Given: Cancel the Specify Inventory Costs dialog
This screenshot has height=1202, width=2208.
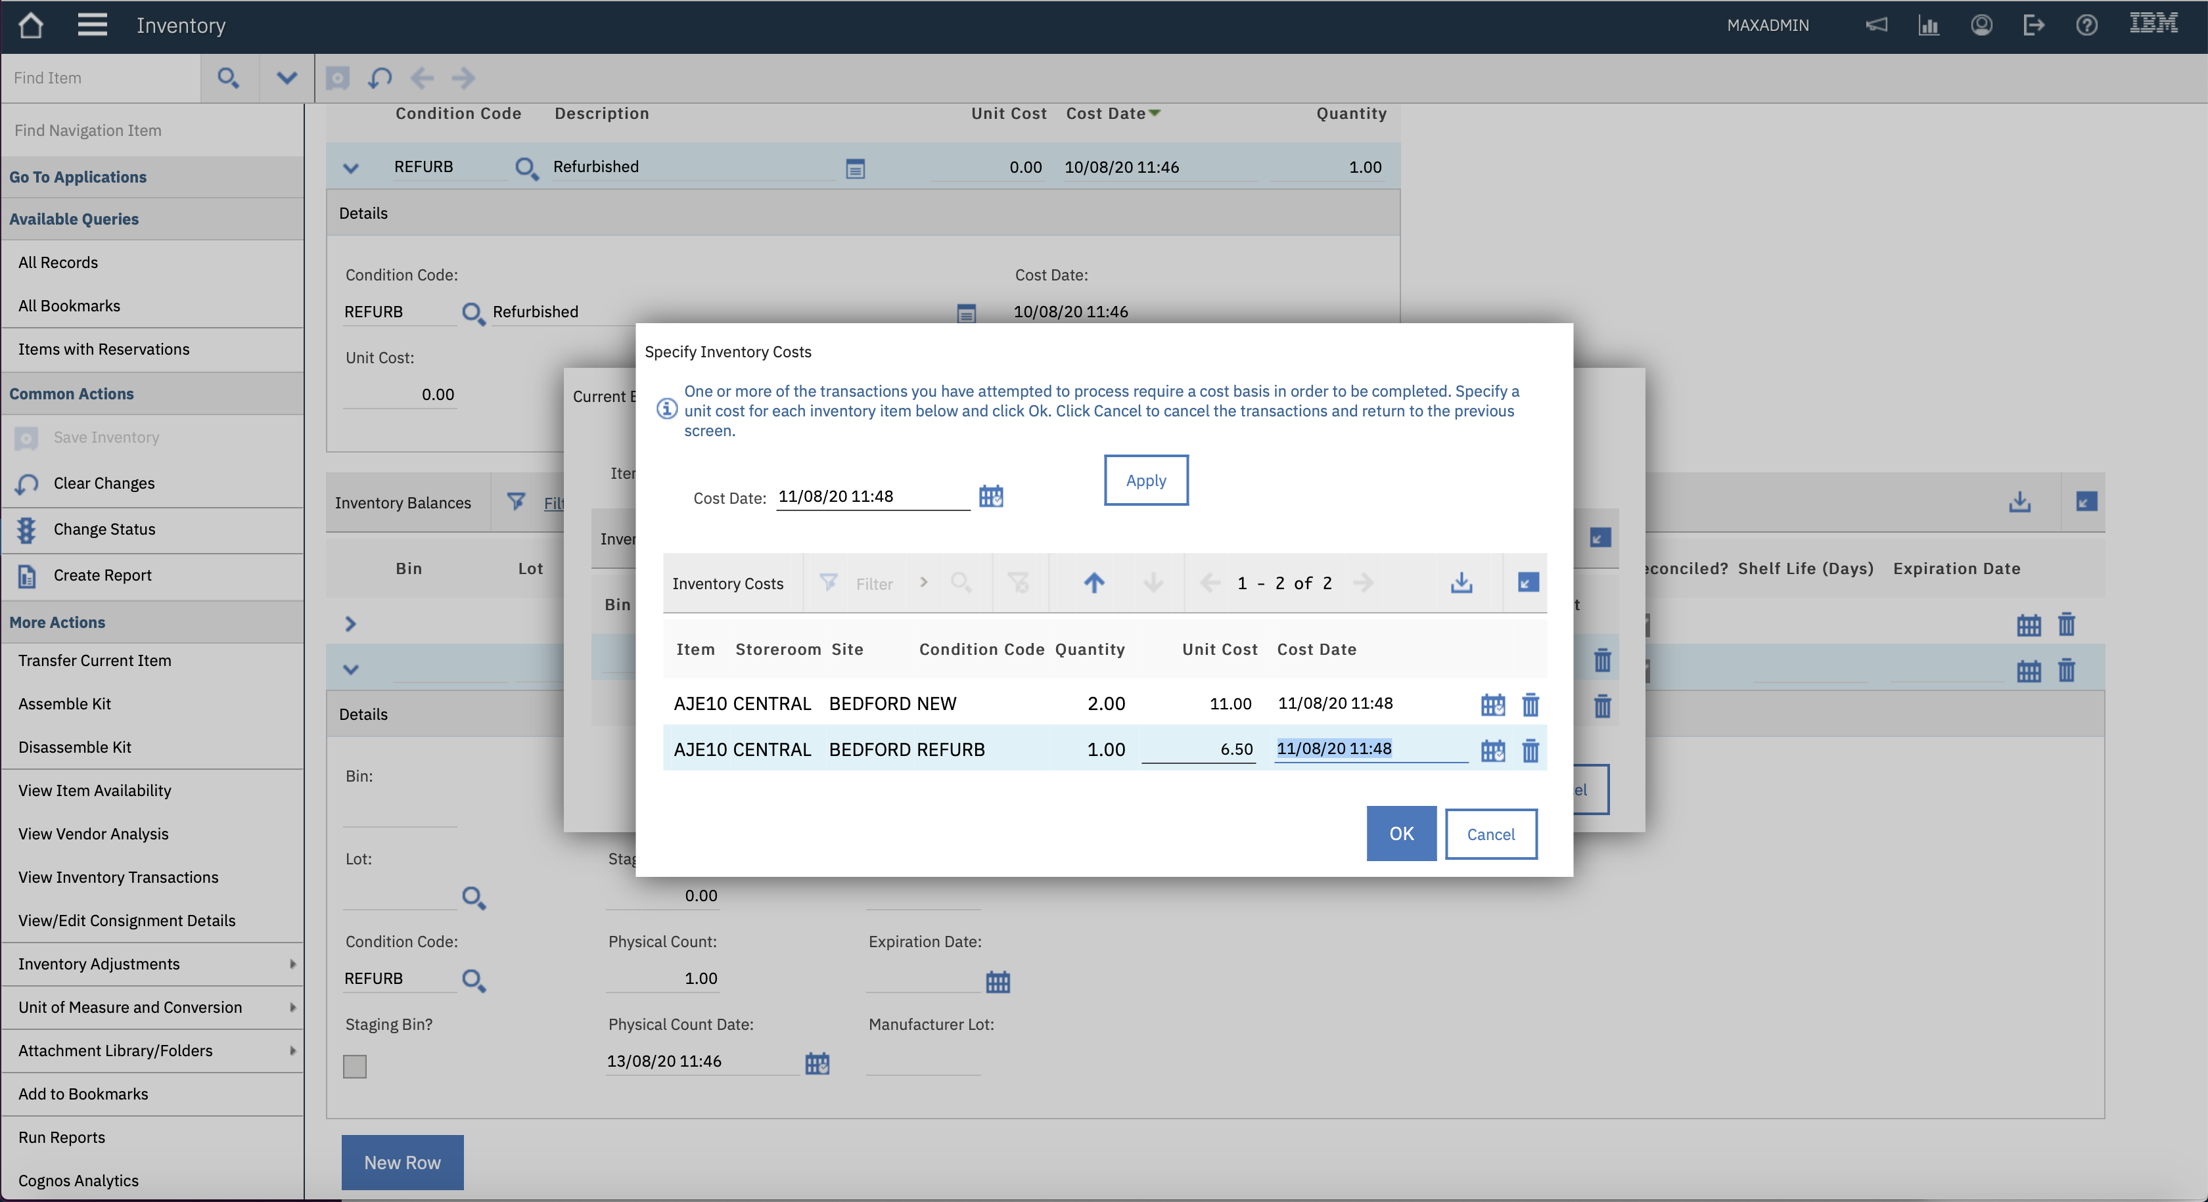Looking at the screenshot, I should (x=1490, y=834).
